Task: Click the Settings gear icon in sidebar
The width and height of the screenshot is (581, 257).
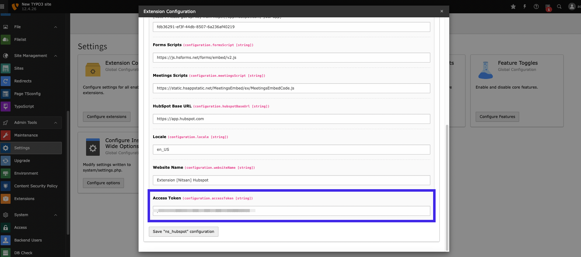Action: point(6,148)
